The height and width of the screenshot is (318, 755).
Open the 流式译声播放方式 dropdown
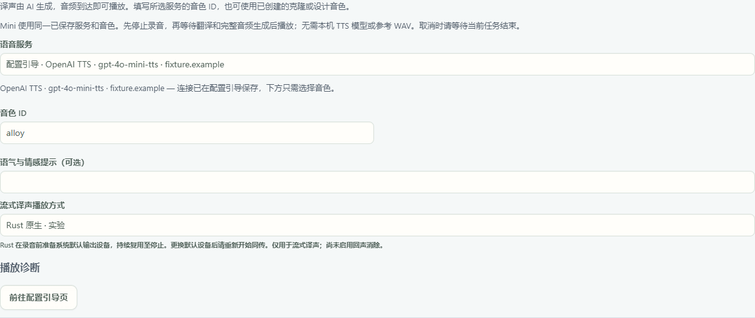point(377,225)
